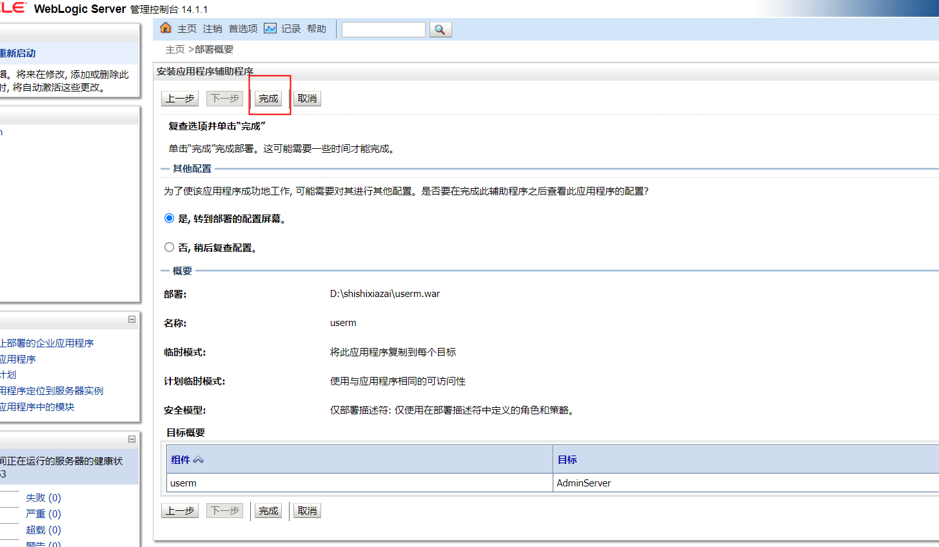Click the chart icon beside 记录
This screenshot has height=547, width=939.
pyautogui.click(x=269, y=28)
